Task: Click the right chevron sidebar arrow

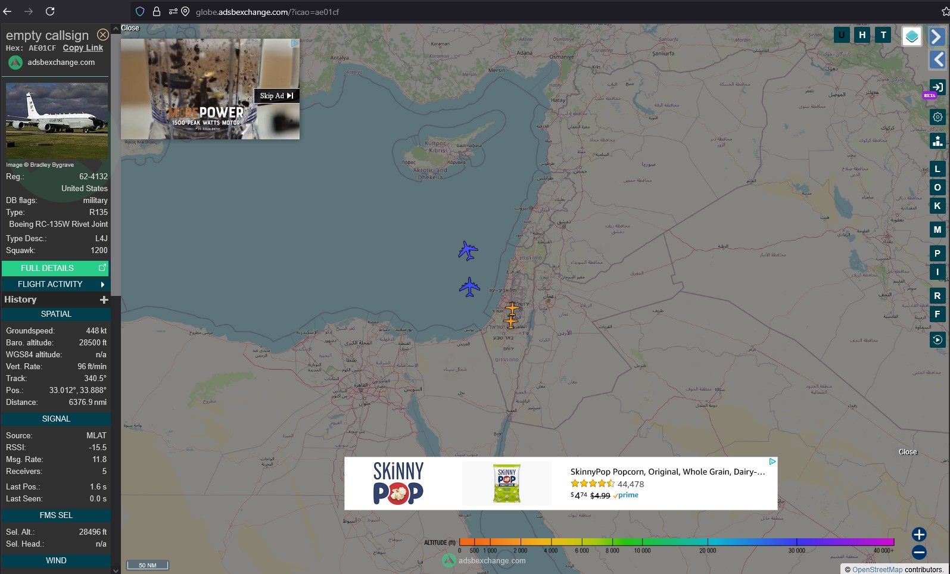Action: pos(937,36)
